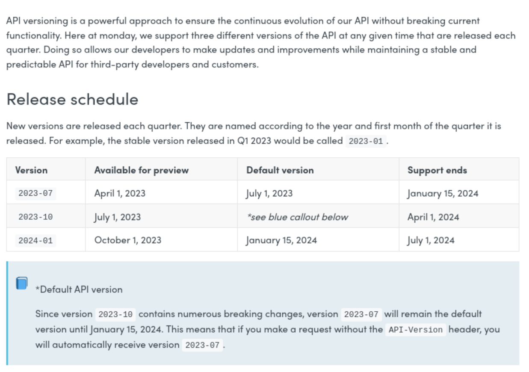This screenshot has width=529, height=372.
Task: Click the October 1, 2023 cell
Action: click(x=128, y=240)
